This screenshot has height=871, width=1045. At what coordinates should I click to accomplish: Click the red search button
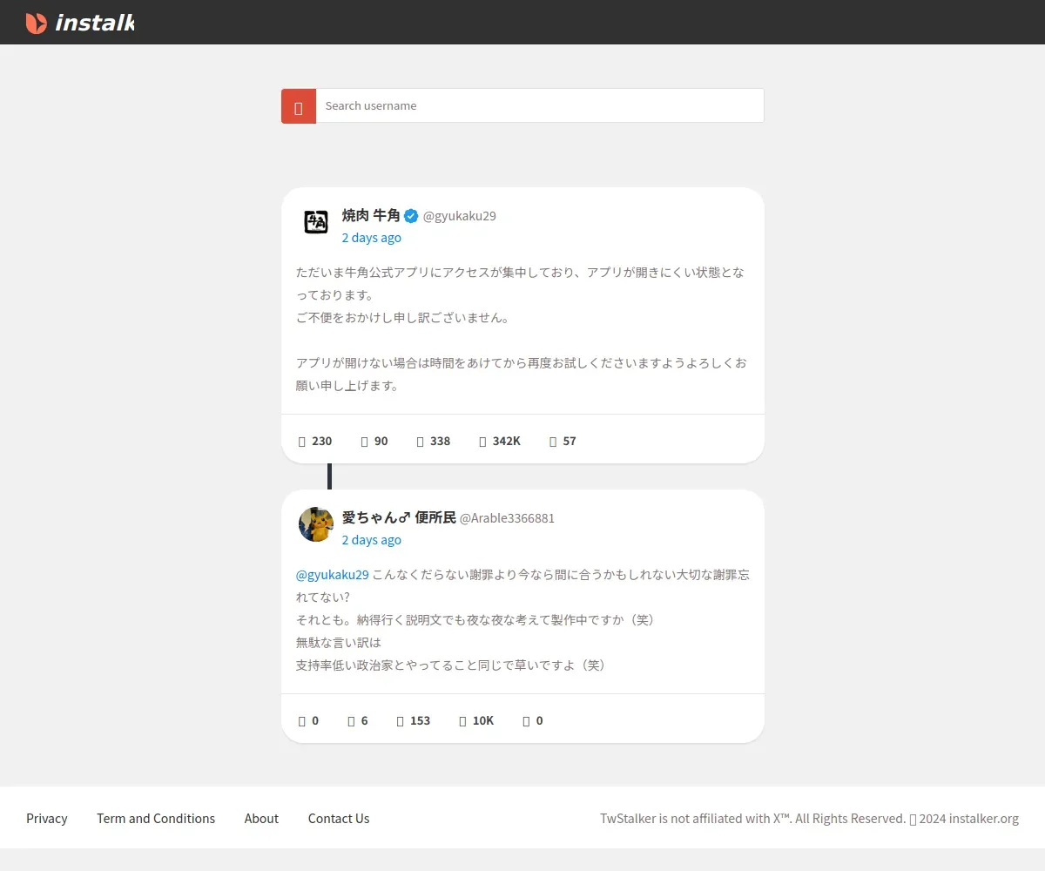tap(299, 106)
